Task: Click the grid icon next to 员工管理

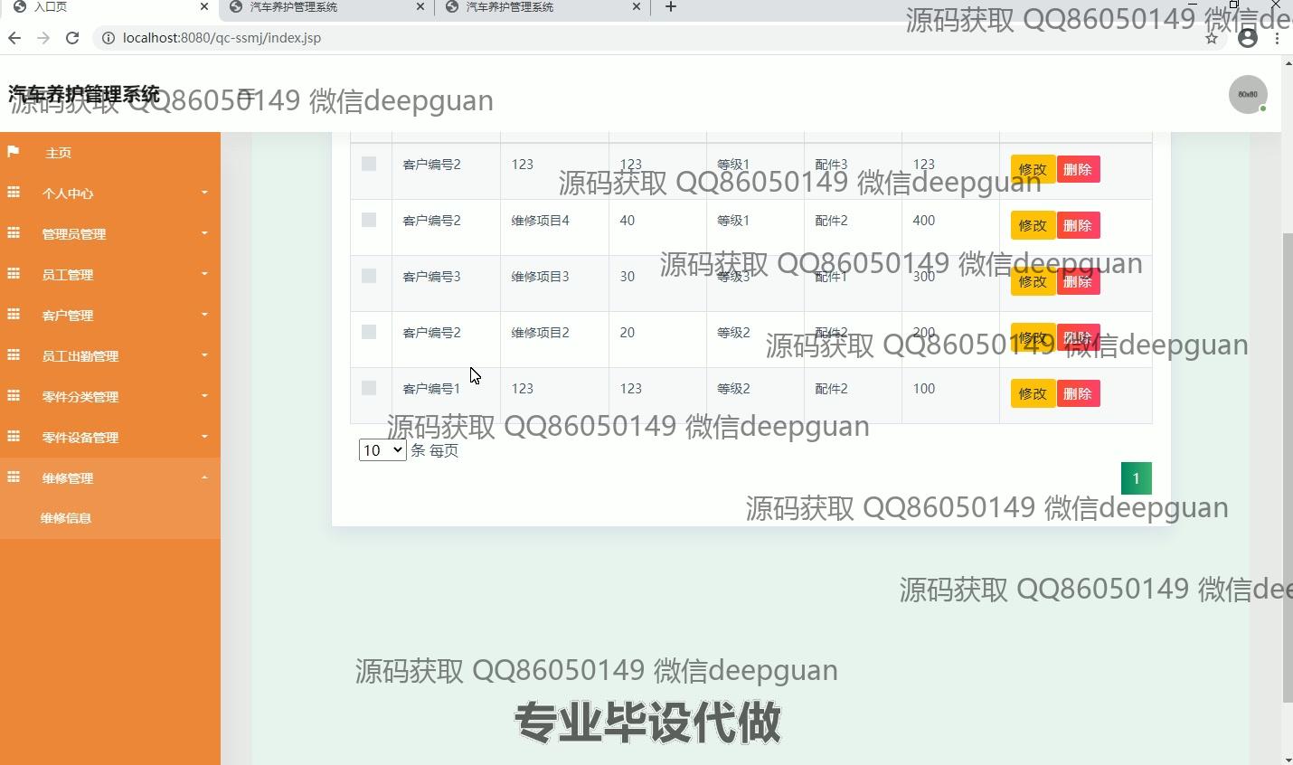Action: point(14,274)
